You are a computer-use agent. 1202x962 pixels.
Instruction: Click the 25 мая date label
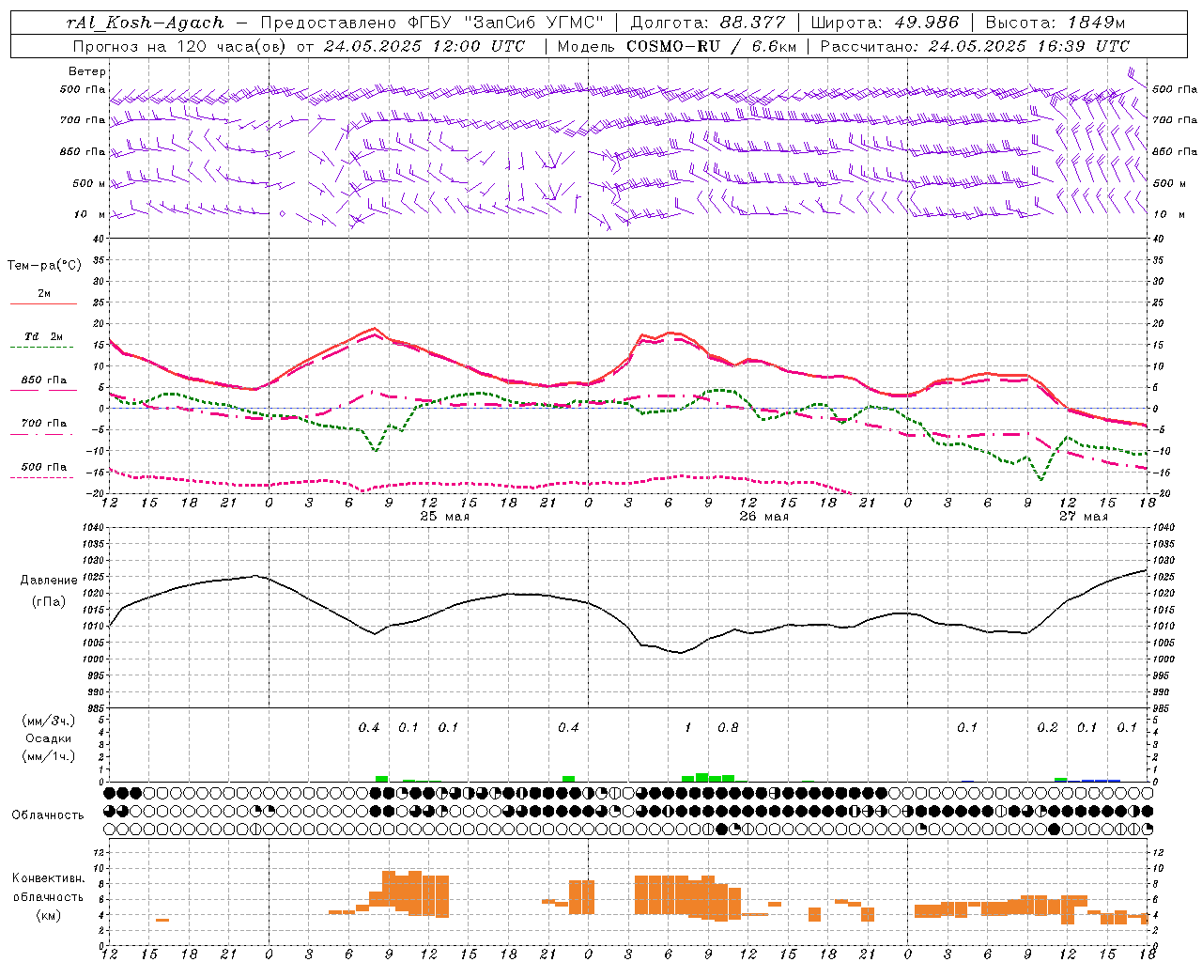(x=444, y=517)
